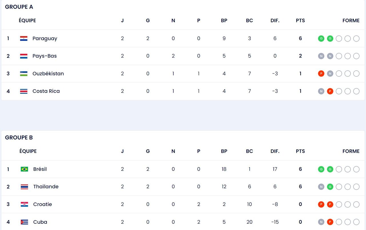Click Paraguay's first green G form badge
Screen dimensions: 366x230
tap(321, 39)
